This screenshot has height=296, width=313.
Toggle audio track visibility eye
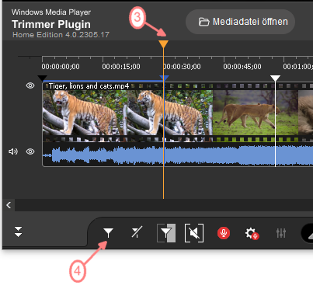click(x=30, y=151)
